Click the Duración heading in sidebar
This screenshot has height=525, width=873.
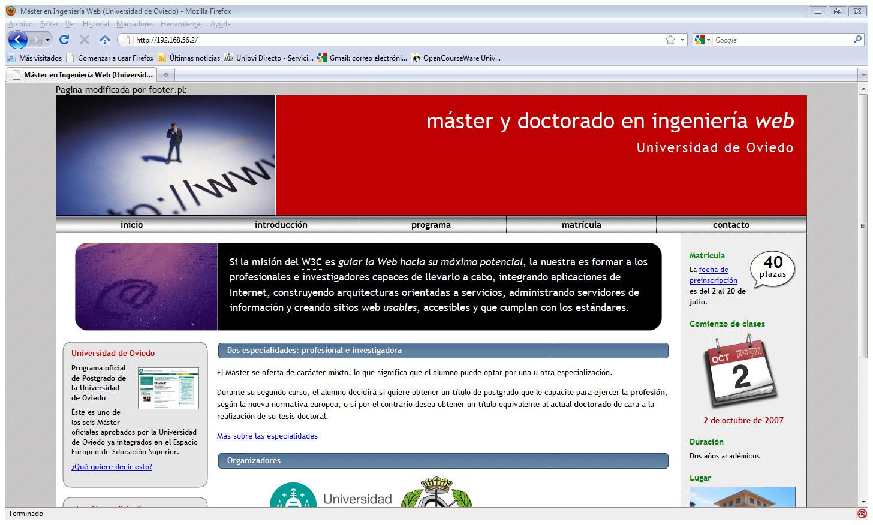pyautogui.click(x=706, y=442)
